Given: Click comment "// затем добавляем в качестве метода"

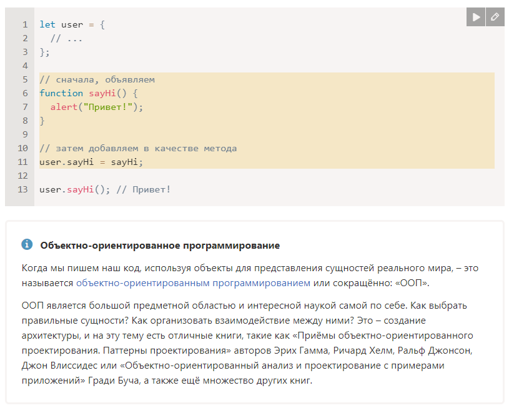Looking at the screenshot, I should click(138, 149).
